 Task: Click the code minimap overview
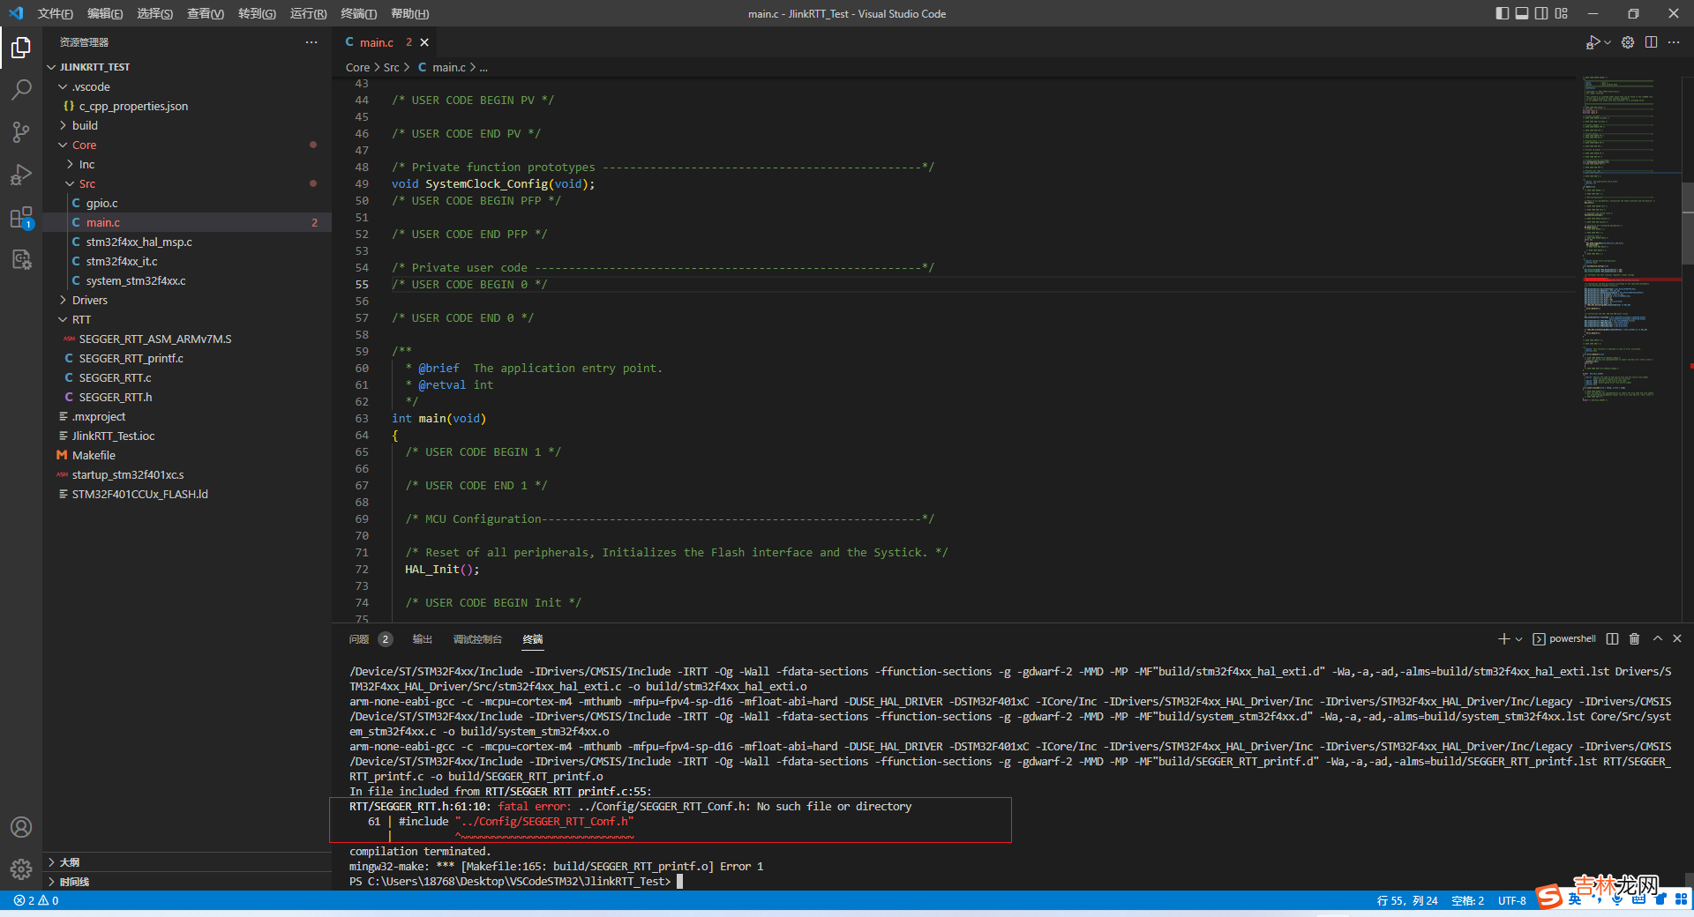[1629, 238]
